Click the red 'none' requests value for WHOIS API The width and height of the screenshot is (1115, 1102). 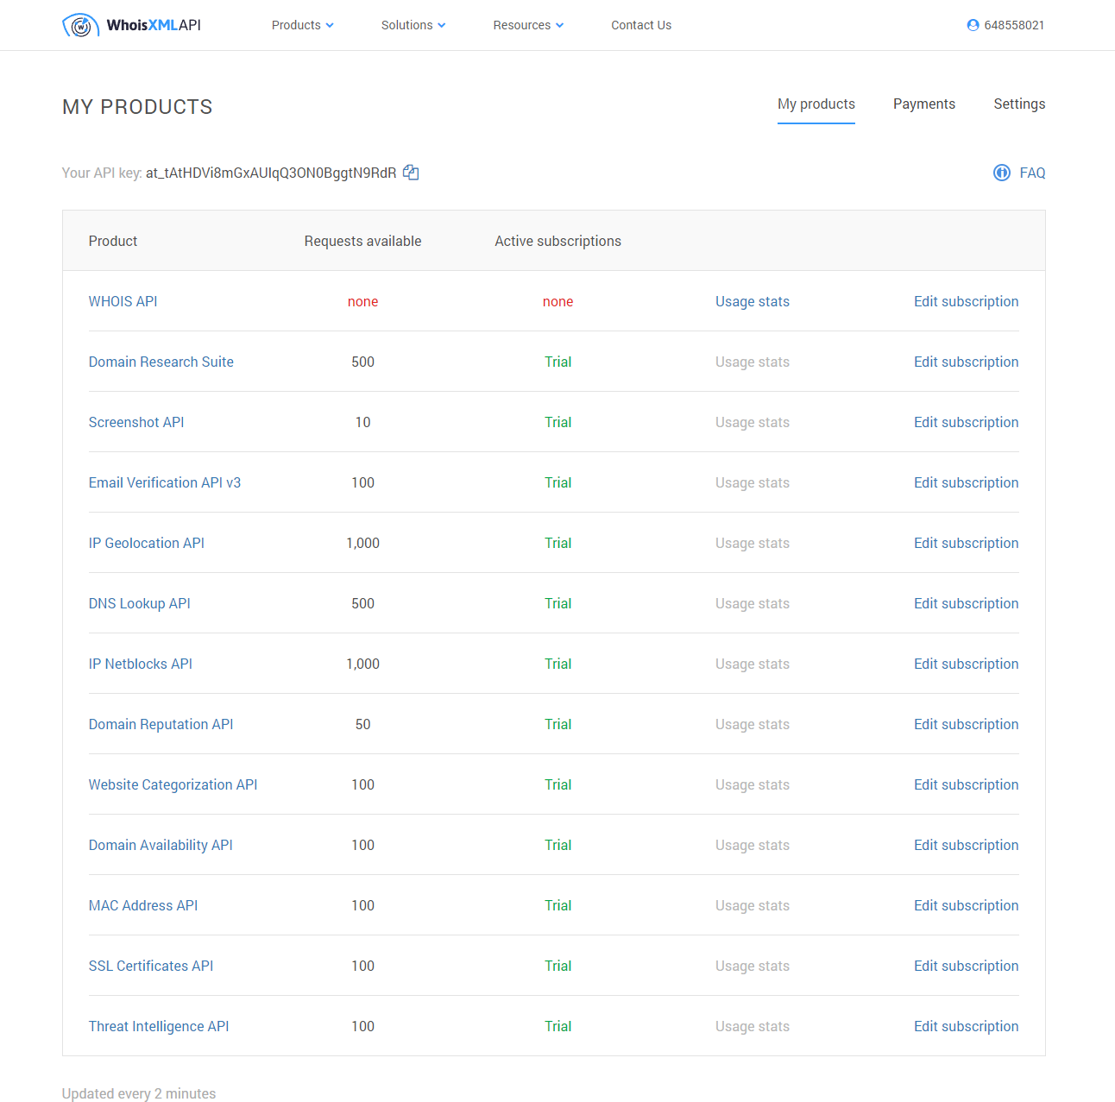click(x=363, y=301)
